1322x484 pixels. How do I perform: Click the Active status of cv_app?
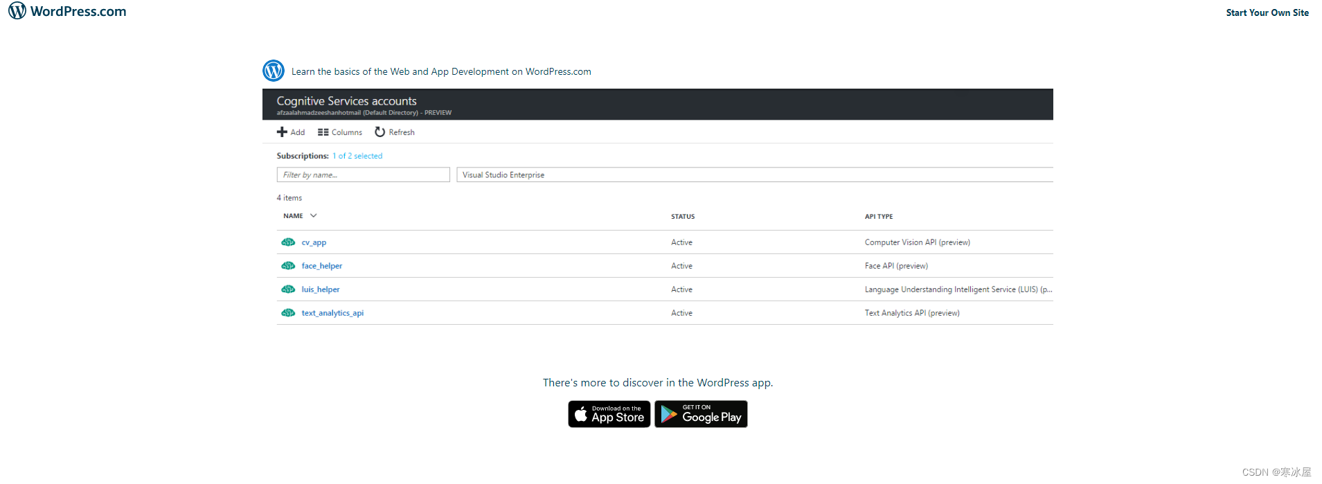click(x=681, y=242)
